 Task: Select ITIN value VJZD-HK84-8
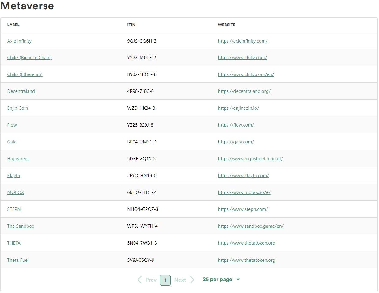(141, 108)
